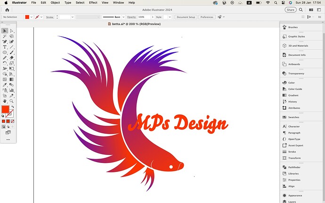This screenshot has height=203, width=325.
Task: Choose the Mesh tool
Action: [x=5, y=80]
